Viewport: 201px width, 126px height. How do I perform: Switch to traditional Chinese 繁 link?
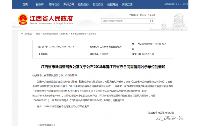click(x=141, y=15)
